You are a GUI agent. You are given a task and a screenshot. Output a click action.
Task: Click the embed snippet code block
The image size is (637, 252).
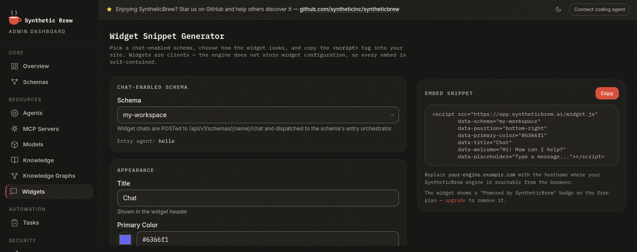coord(522,135)
